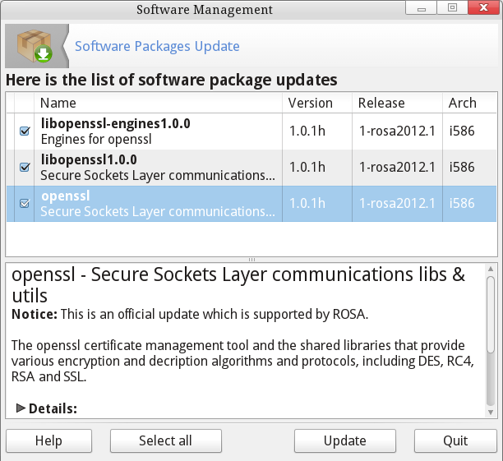Uncheck the libopenssl-engines1.0.0 package checkbox
Image resolution: width=503 pixels, height=461 pixels.
click(x=25, y=131)
